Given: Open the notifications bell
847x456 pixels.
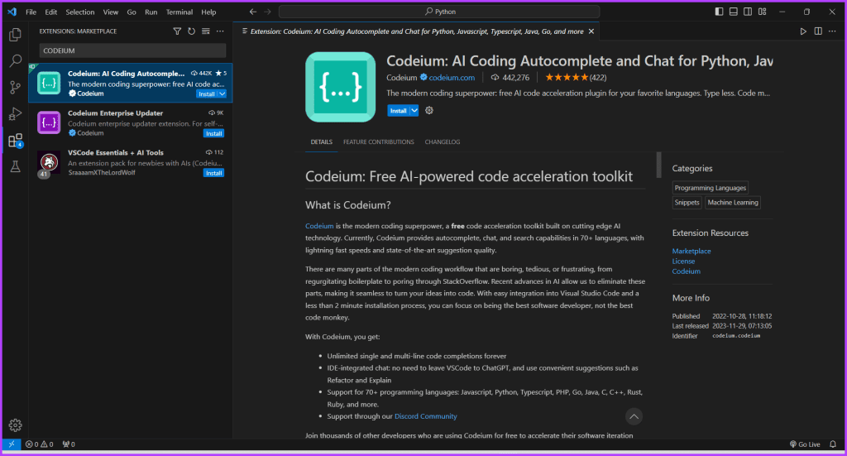Looking at the screenshot, I should [833, 444].
